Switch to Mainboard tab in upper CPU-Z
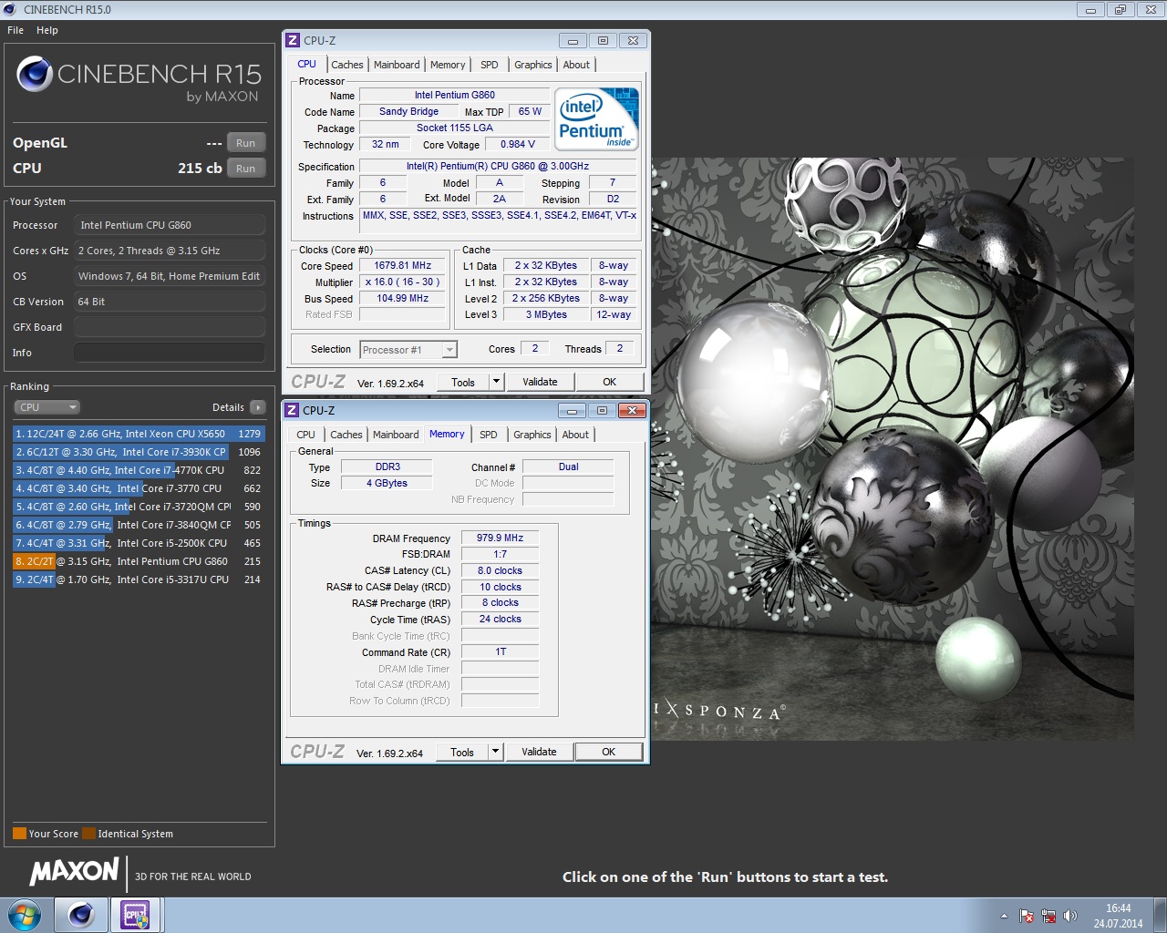This screenshot has width=1167, height=933. point(397,65)
